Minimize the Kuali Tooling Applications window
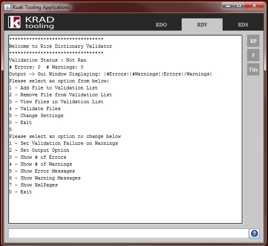 coord(228,6)
